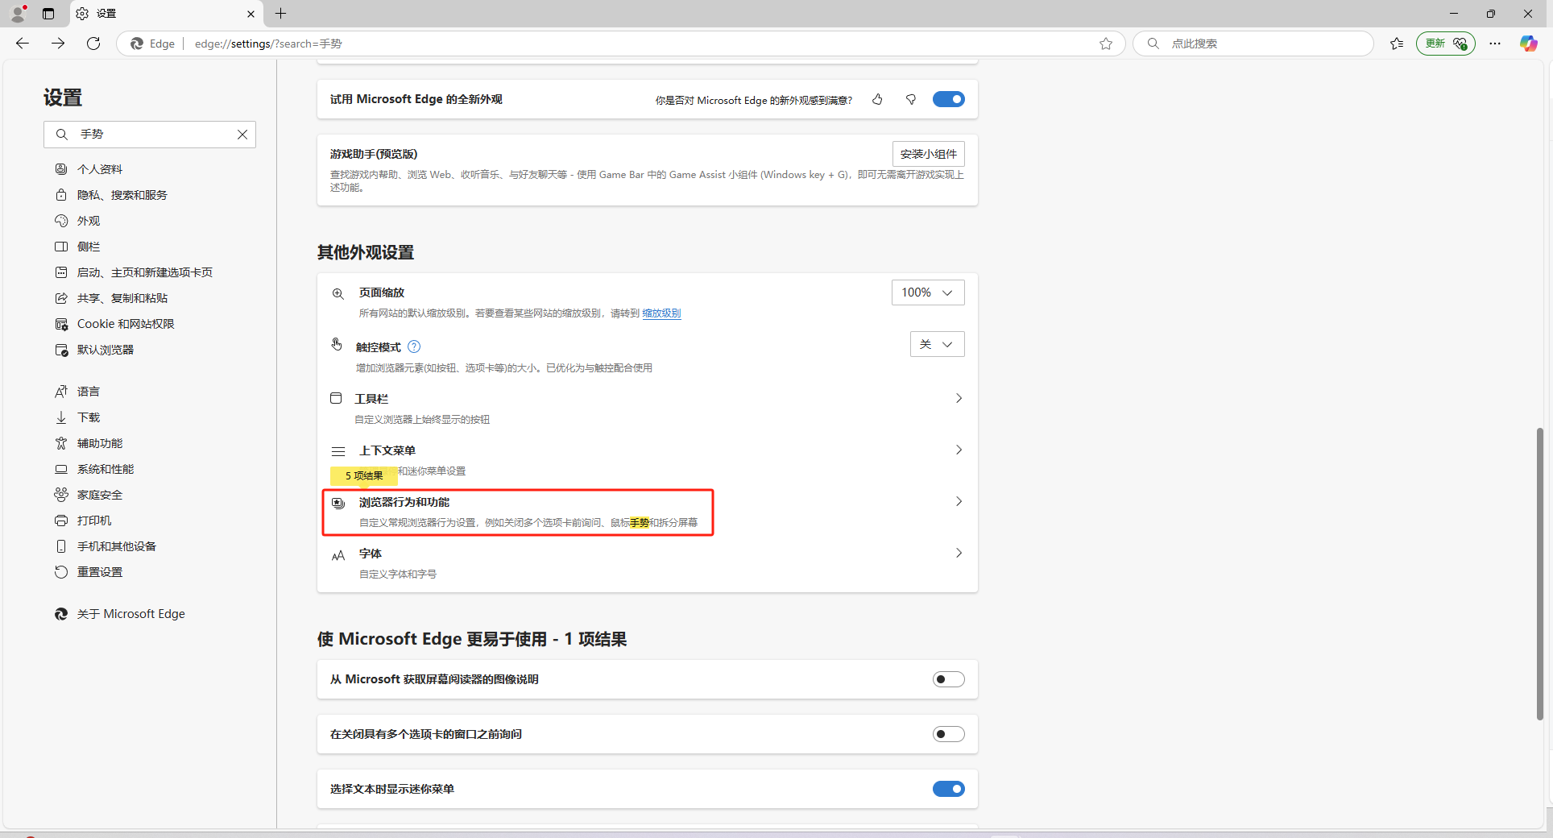This screenshot has height=838, width=1553.
Task: Open 启动、主页和新建选项卡页 section
Action: (x=145, y=272)
